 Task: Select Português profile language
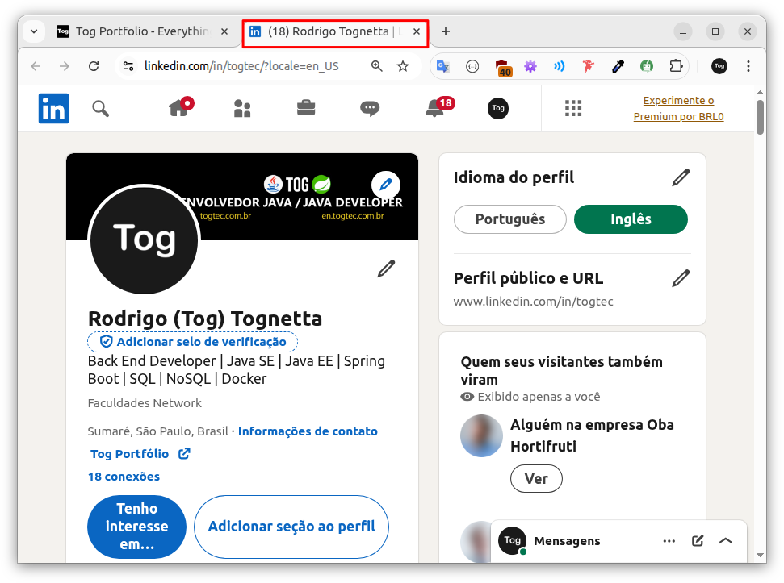point(510,219)
